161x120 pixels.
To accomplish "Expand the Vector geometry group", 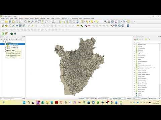I will (135, 84).
